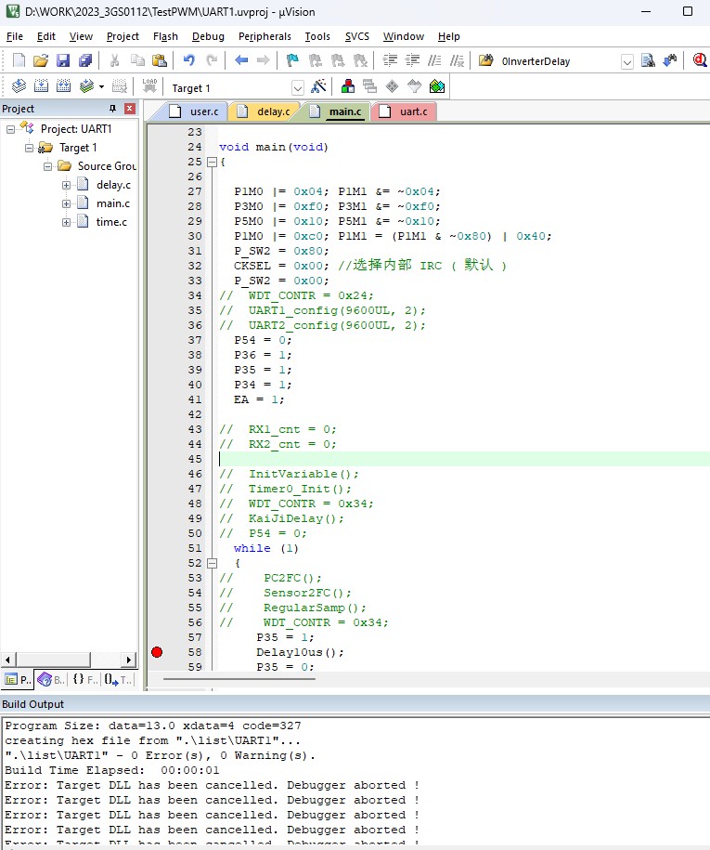The width and height of the screenshot is (710, 850).
Task: Open the File menu
Action: click(x=15, y=36)
